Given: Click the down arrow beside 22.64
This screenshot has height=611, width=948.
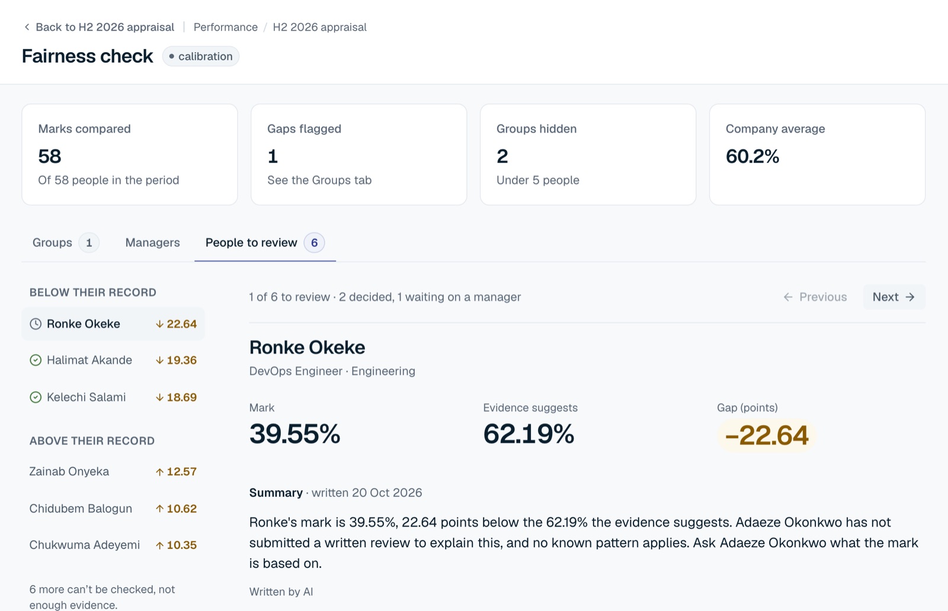Looking at the screenshot, I should tap(159, 324).
